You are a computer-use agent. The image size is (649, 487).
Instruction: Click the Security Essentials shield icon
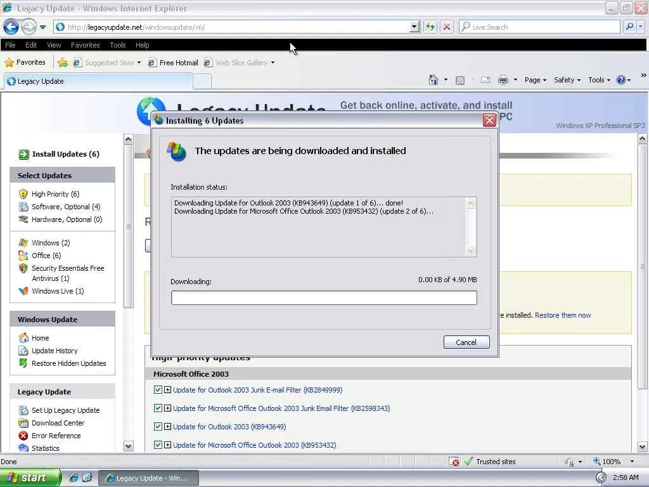pos(23,268)
